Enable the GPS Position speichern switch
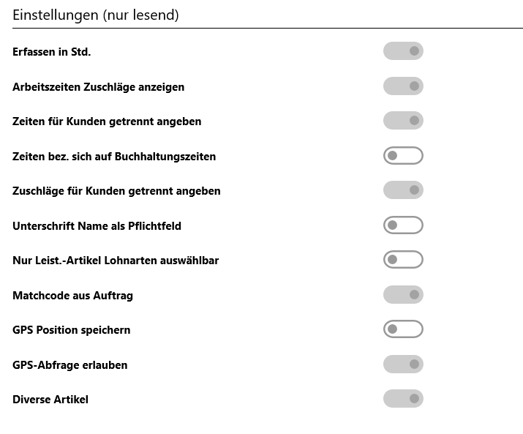Viewport: 523px width, 434px height. click(403, 329)
